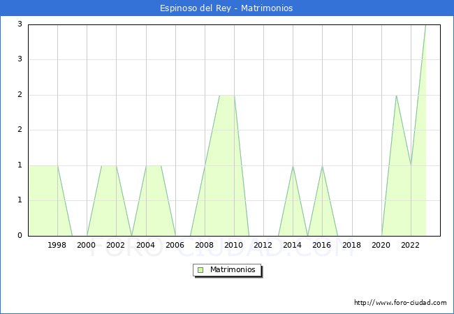Click the 2023 peak at chart top
Screen dimensions: 454x314
(x=425, y=26)
